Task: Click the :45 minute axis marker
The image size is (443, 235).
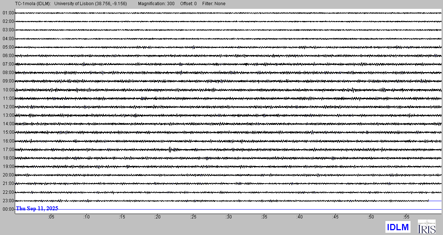Action: (x=335, y=218)
